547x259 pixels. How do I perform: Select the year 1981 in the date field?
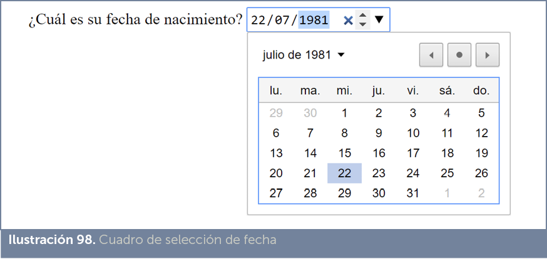[314, 20]
